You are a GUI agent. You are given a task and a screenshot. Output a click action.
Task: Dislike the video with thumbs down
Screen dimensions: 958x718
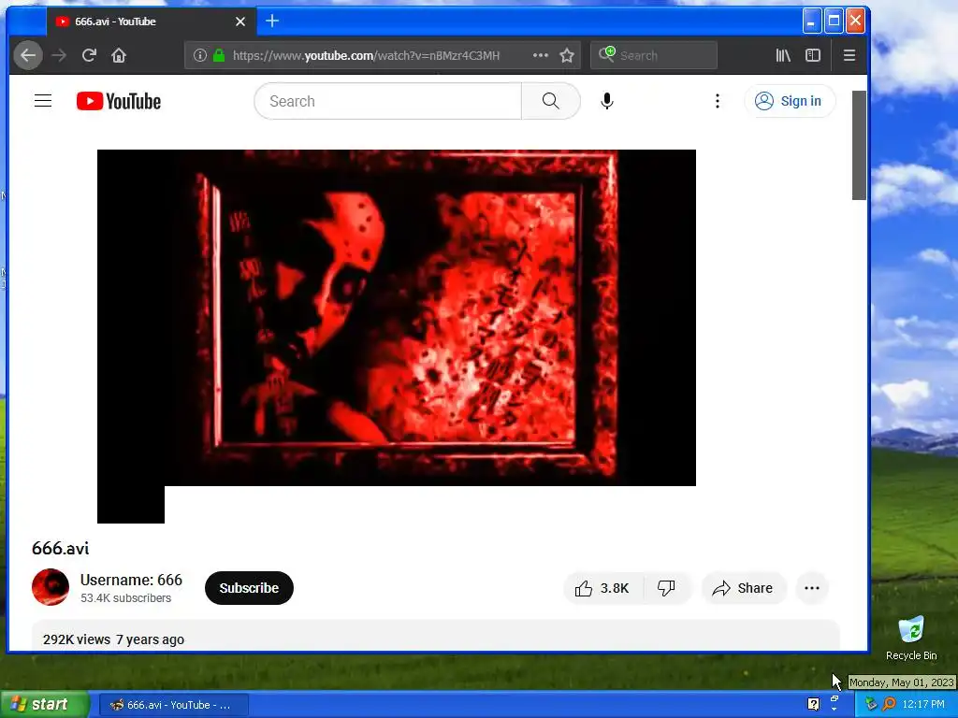666,588
